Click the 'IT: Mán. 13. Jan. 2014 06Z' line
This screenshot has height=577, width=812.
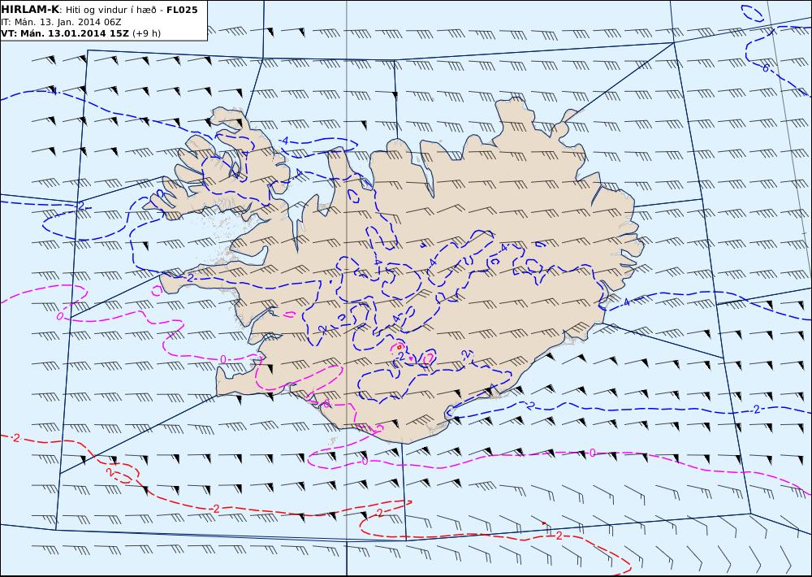coord(61,22)
